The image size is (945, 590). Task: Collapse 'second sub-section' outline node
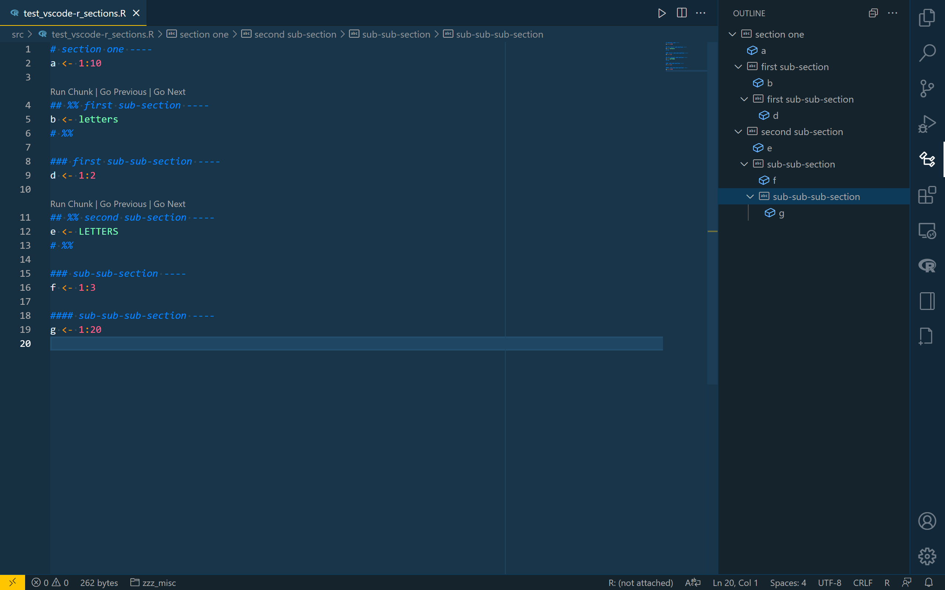tap(738, 132)
